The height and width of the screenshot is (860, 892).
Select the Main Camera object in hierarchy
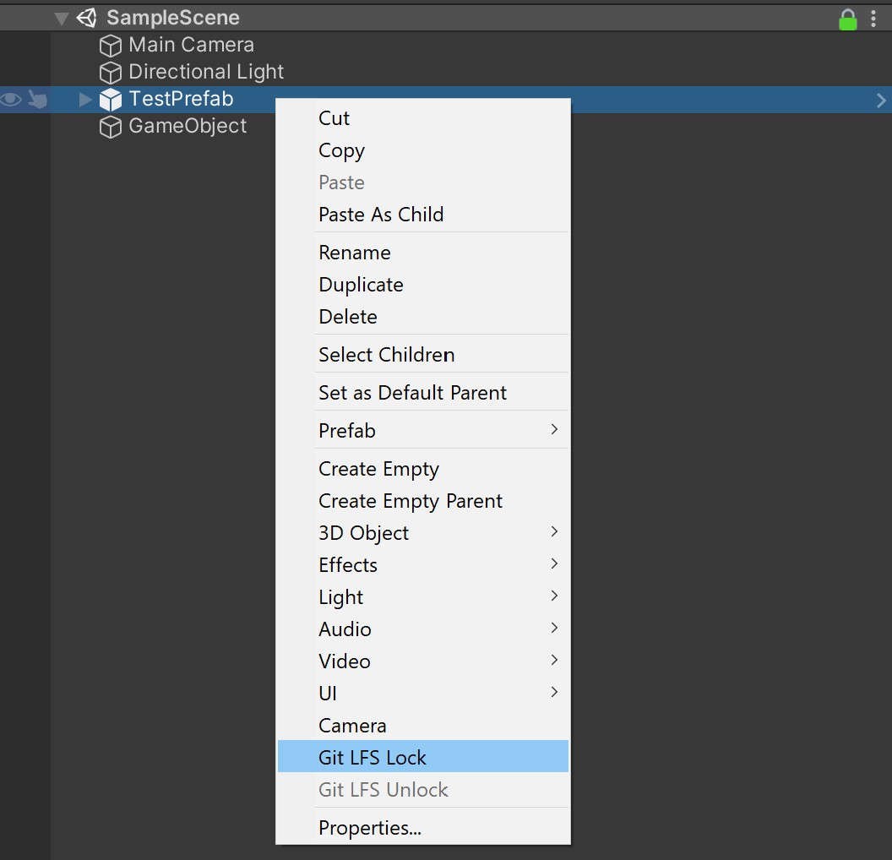click(191, 45)
